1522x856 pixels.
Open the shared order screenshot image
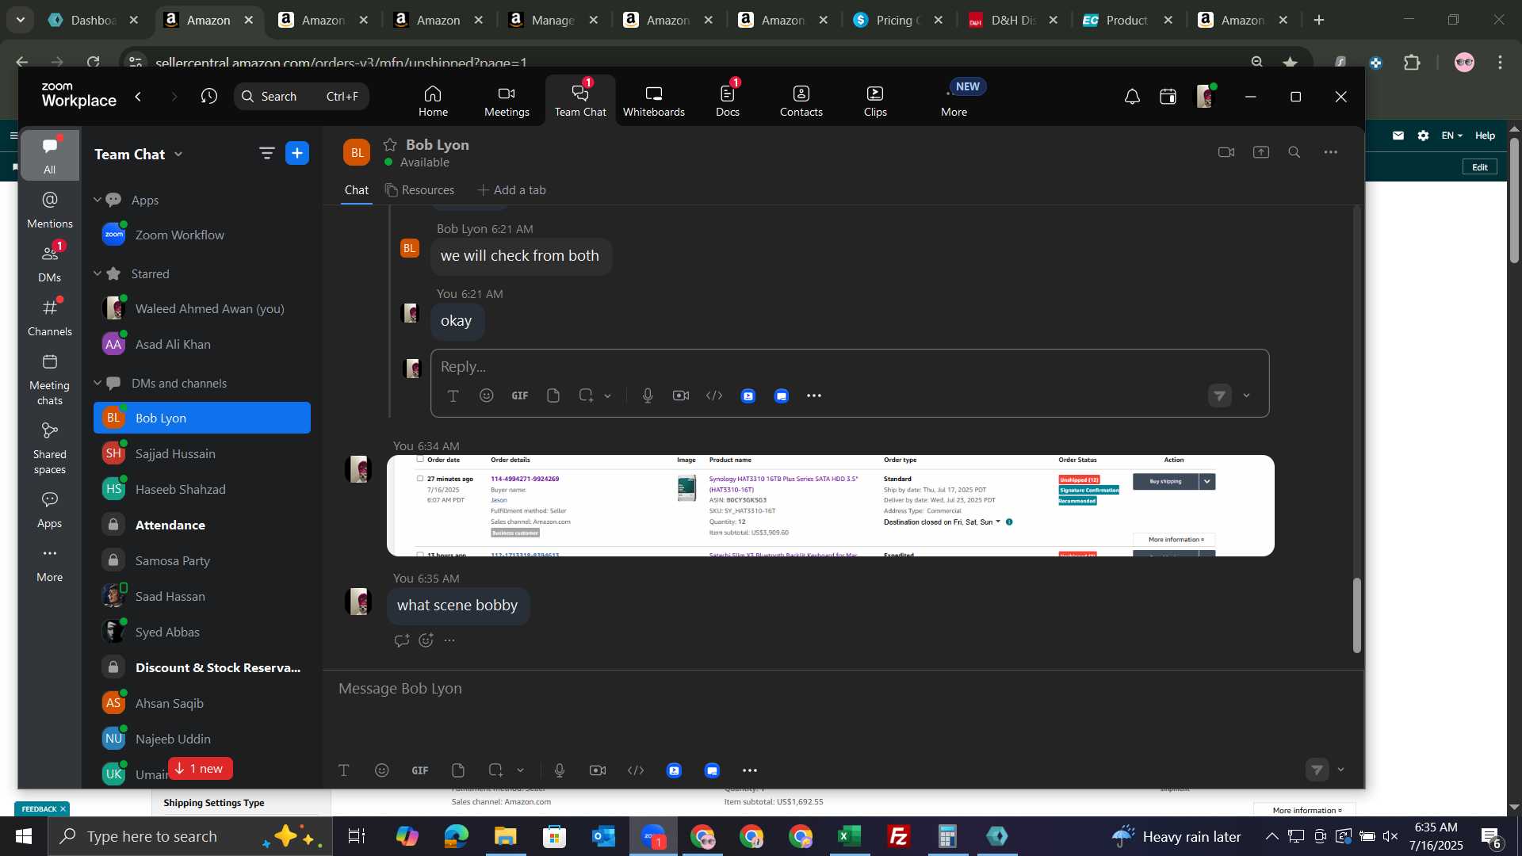coord(831,506)
